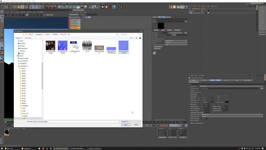Click This PC in the address breadcrumb
Viewport: 266px width, 150px height.
31,35
